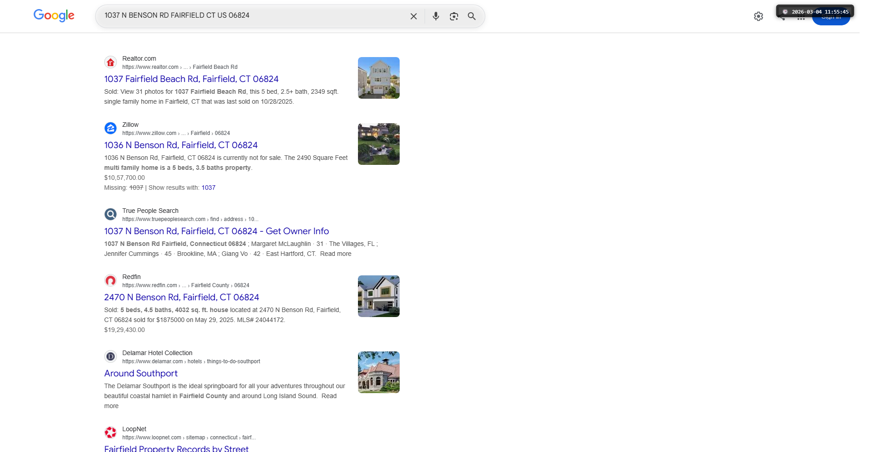
Task: Open Redfin house photo thumbnail
Action: click(379, 296)
